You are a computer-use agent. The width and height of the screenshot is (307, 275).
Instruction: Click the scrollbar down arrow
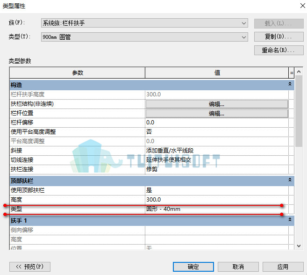(x=299, y=246)
